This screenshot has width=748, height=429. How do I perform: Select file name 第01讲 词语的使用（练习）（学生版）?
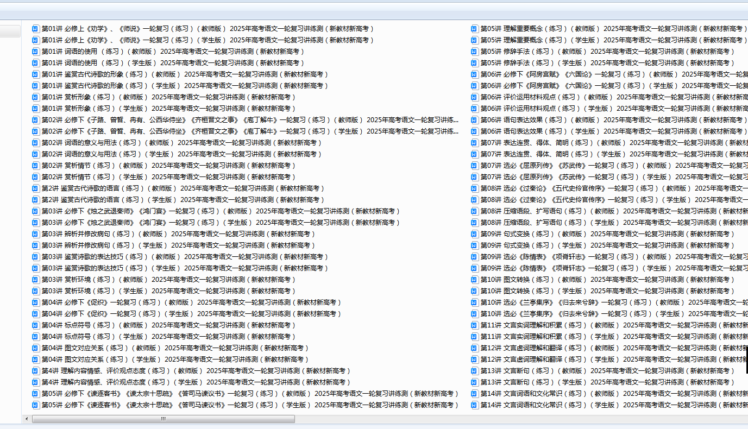click(173, 62)
